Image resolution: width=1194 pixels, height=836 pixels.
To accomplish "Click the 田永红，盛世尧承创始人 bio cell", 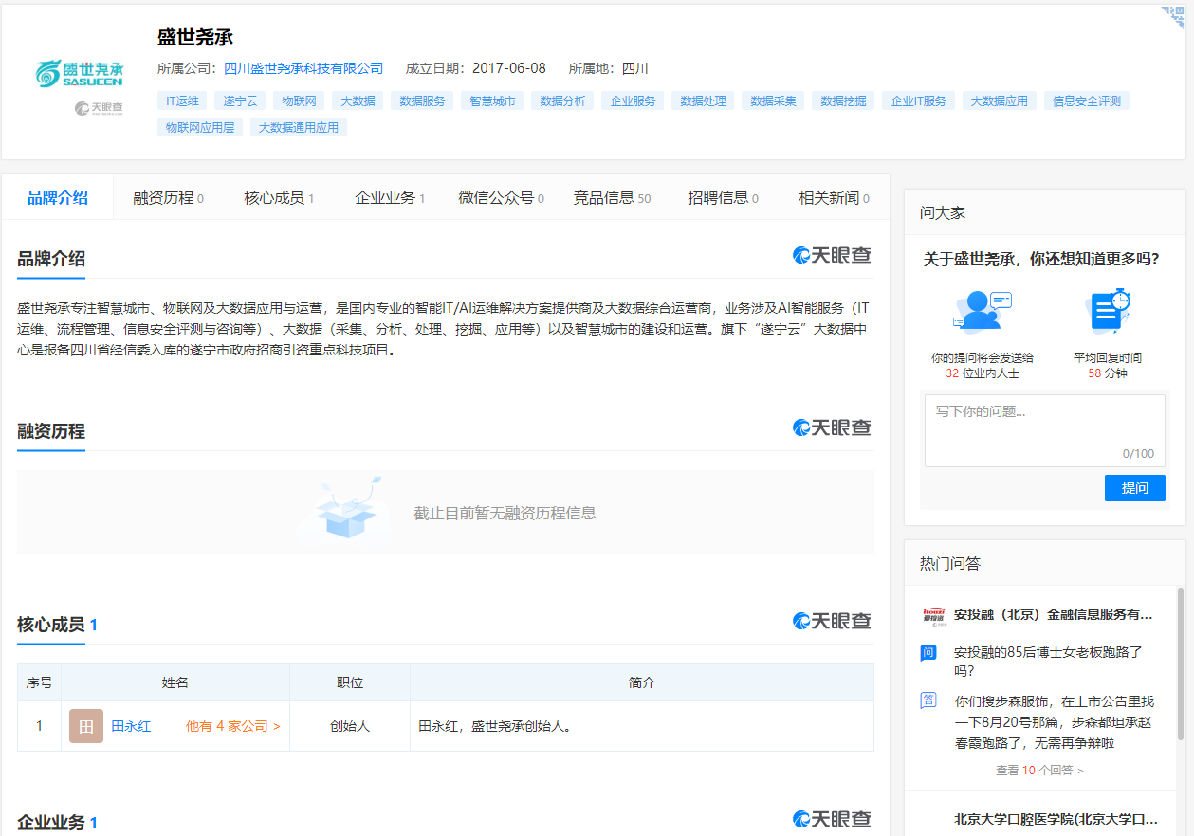I will [642, 726].
